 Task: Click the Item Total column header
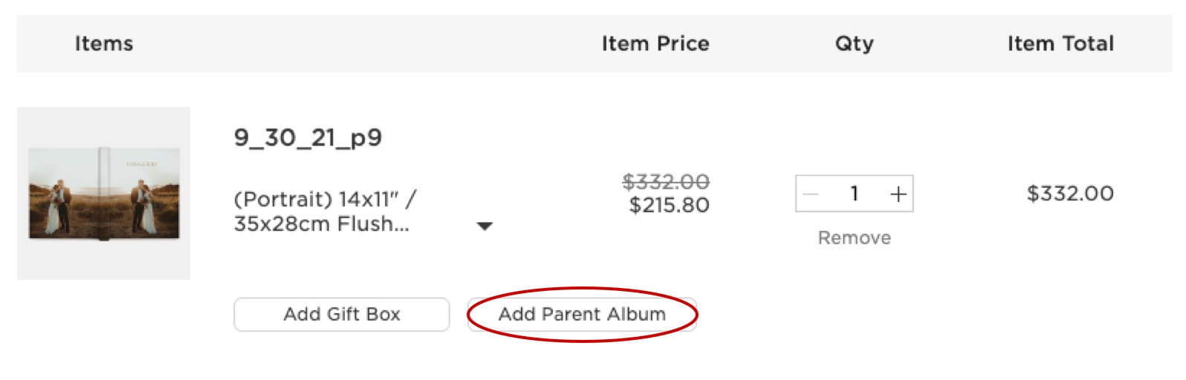pyautogui.click(x=1060, y=44)
